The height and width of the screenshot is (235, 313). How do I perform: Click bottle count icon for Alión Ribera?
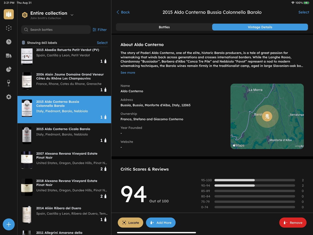coord(105,219)
